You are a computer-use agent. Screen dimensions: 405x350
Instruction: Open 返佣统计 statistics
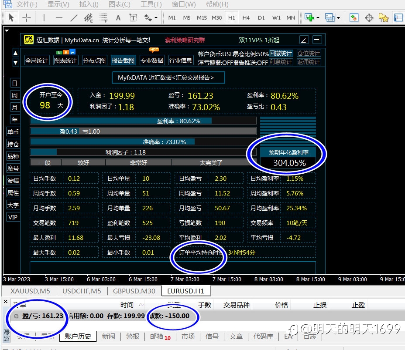[x=309, y=62]
